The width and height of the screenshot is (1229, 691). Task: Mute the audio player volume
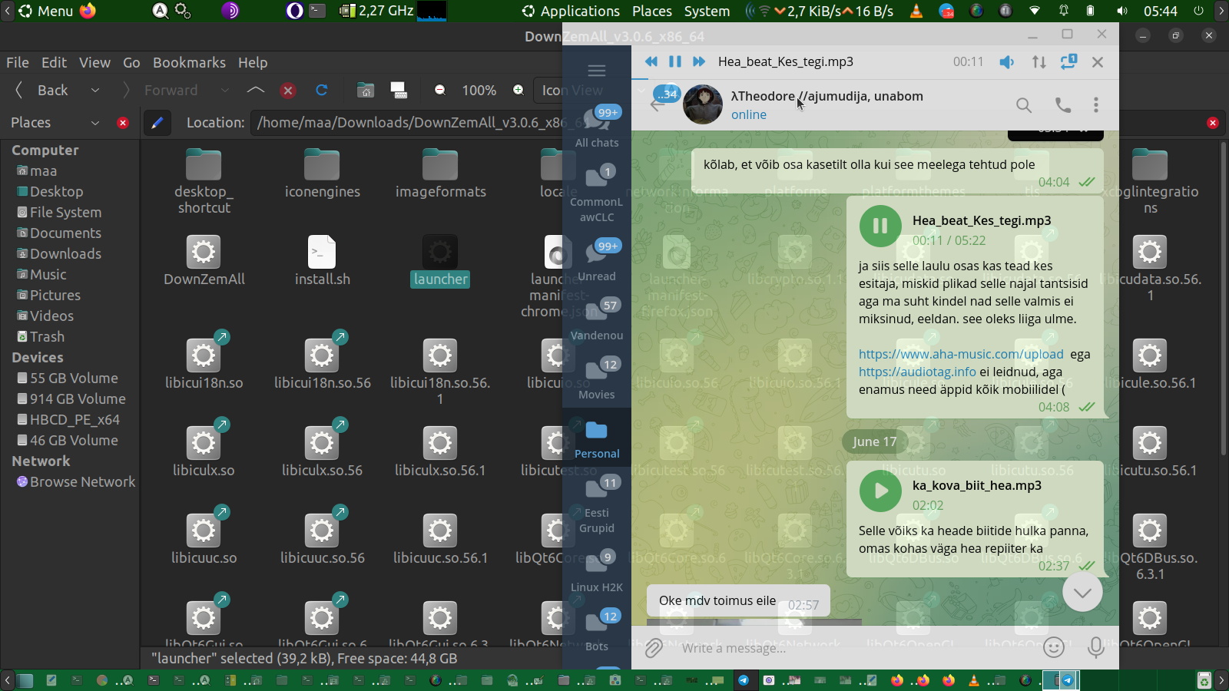(1006, 62)
